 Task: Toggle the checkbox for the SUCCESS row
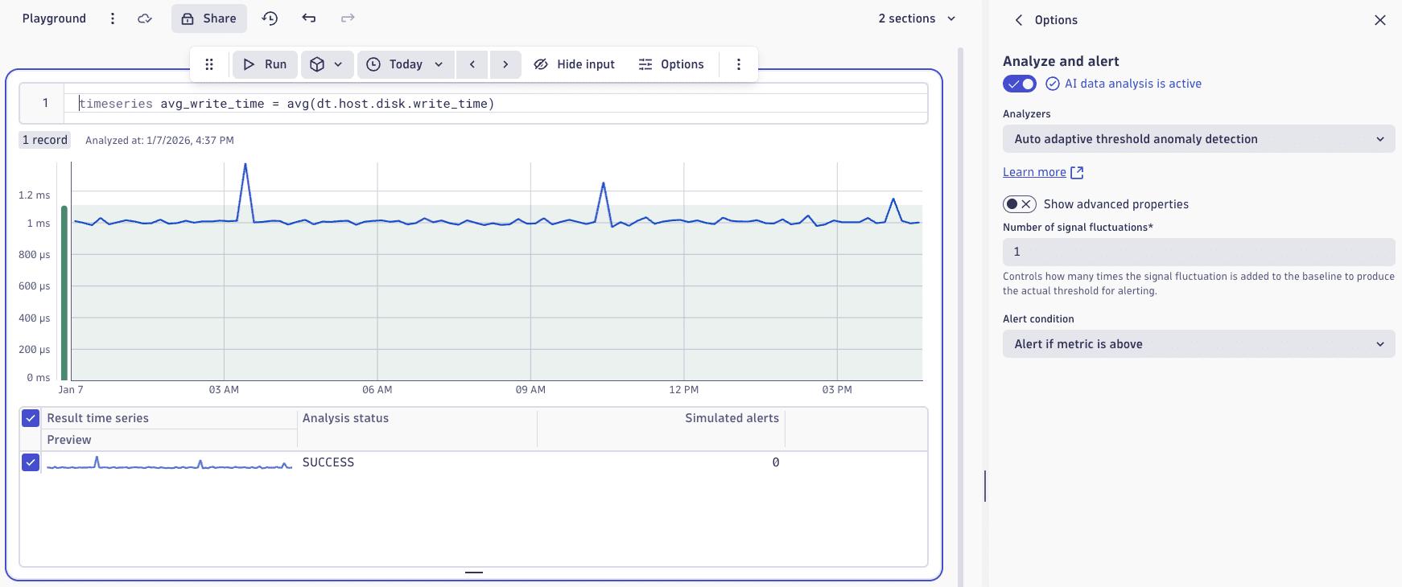[31, 462]
